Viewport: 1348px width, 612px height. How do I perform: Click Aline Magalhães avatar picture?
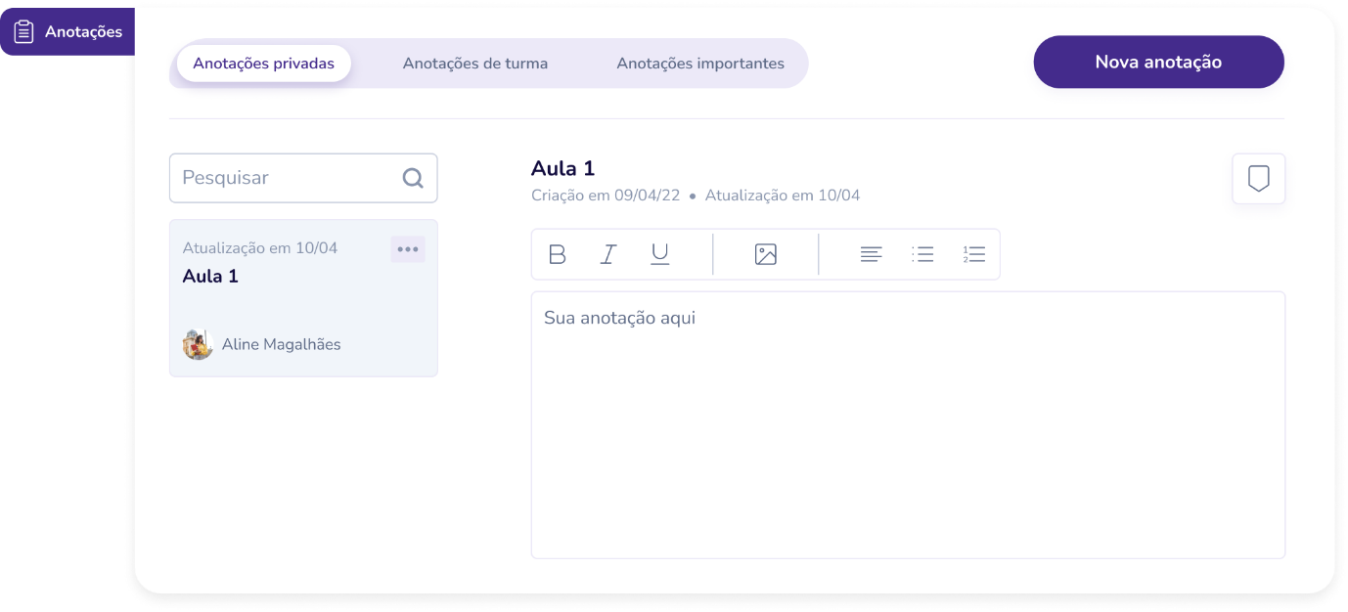pyautogui.click(x=198, y=344)
